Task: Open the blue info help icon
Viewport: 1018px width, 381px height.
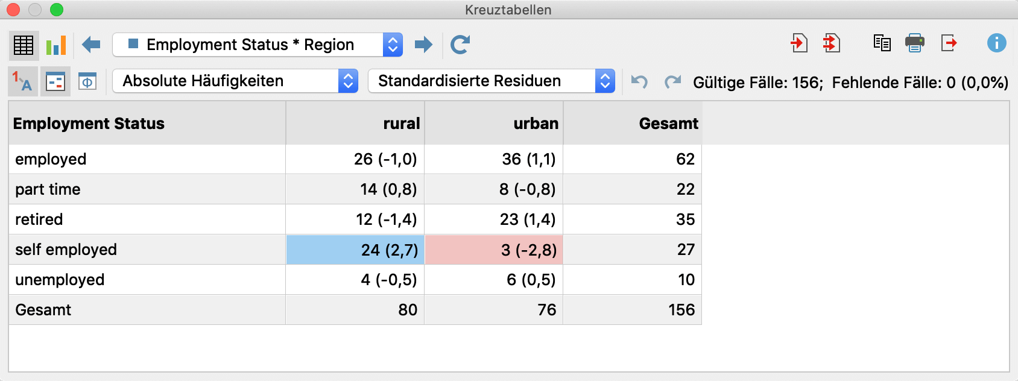Action: (x=996, y=43)
